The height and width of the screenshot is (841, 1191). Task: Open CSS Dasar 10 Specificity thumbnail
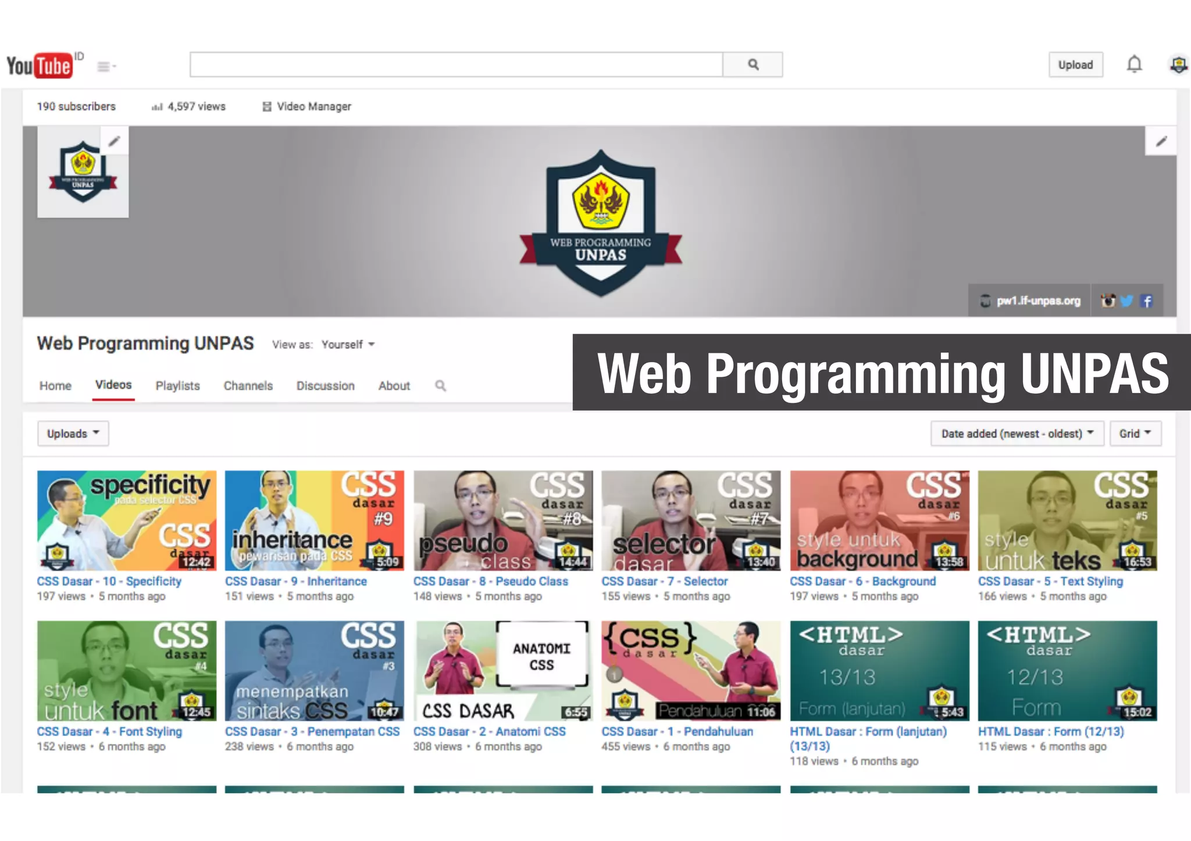point(127,521)
